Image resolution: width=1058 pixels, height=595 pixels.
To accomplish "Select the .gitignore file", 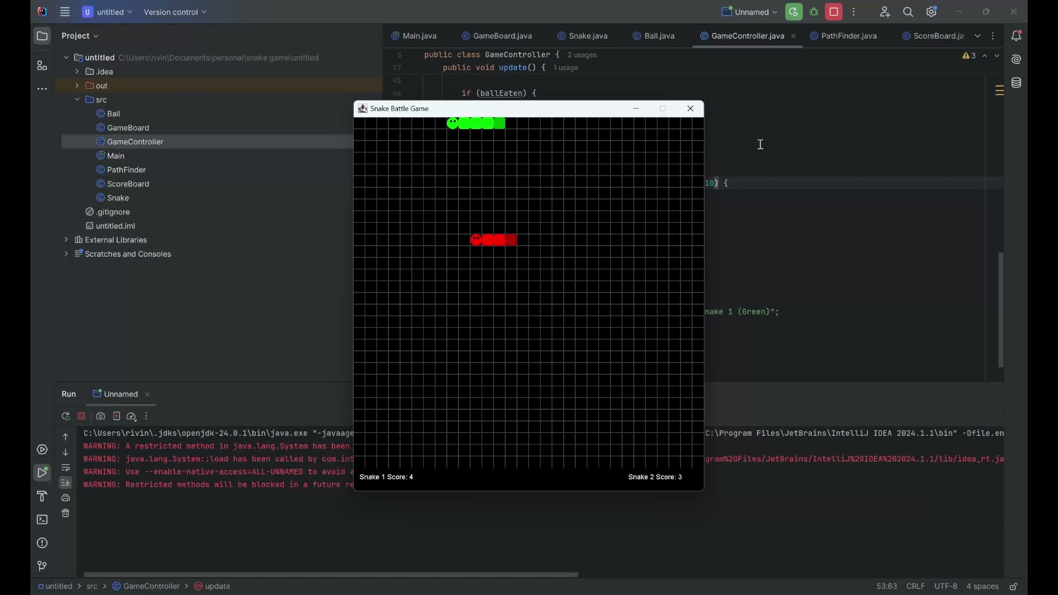I will click(108, 213).
